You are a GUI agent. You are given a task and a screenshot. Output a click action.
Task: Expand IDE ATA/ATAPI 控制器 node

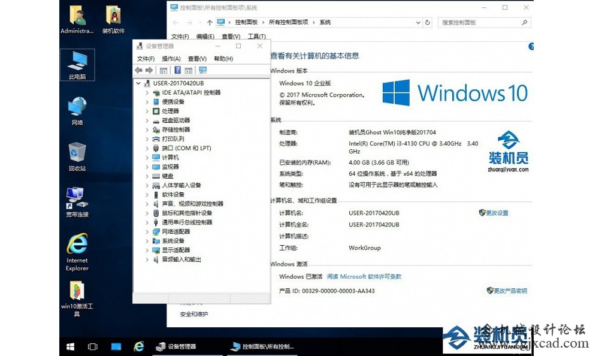coord(147,93)
